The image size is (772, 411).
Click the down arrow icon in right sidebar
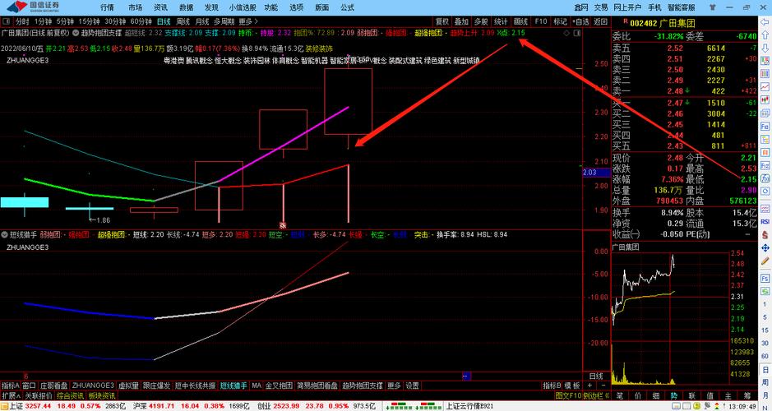765,49
